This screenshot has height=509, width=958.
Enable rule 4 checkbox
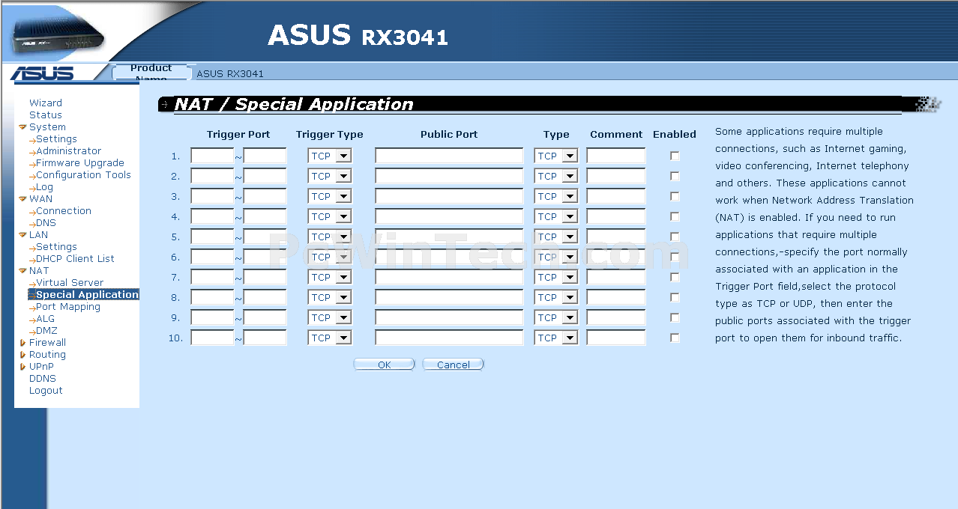coord(675,217)
